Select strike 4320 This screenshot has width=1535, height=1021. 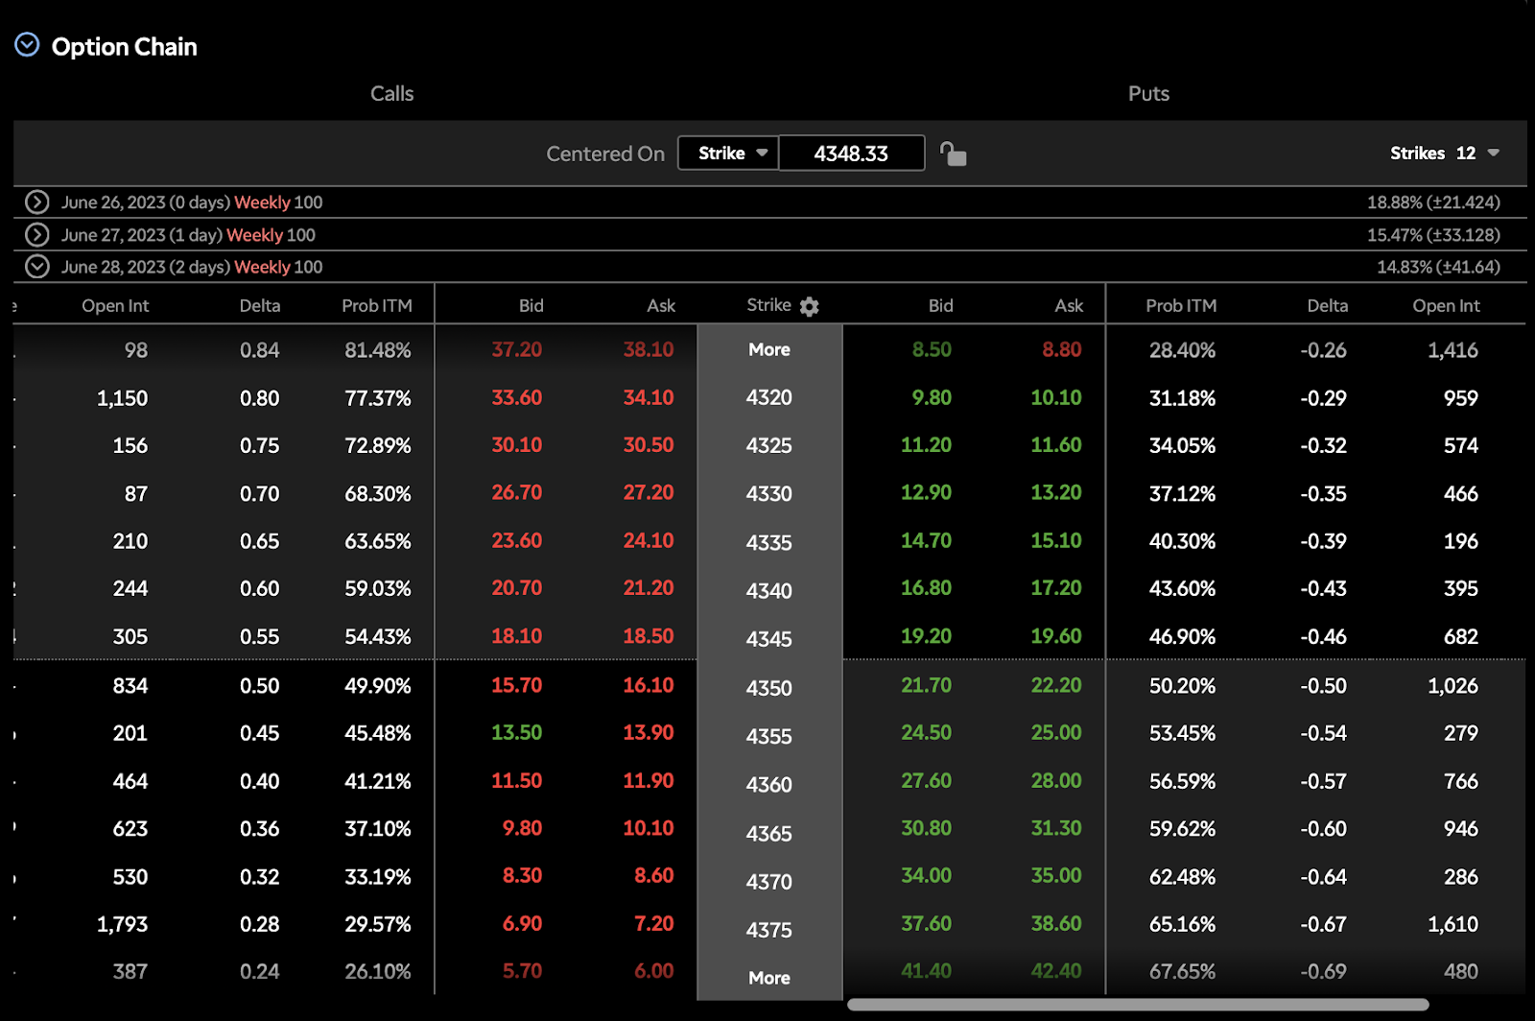769,397
